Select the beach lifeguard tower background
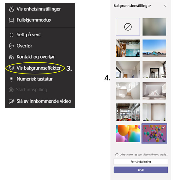Viewport: 180px width, 180px height. pos(154,48)
